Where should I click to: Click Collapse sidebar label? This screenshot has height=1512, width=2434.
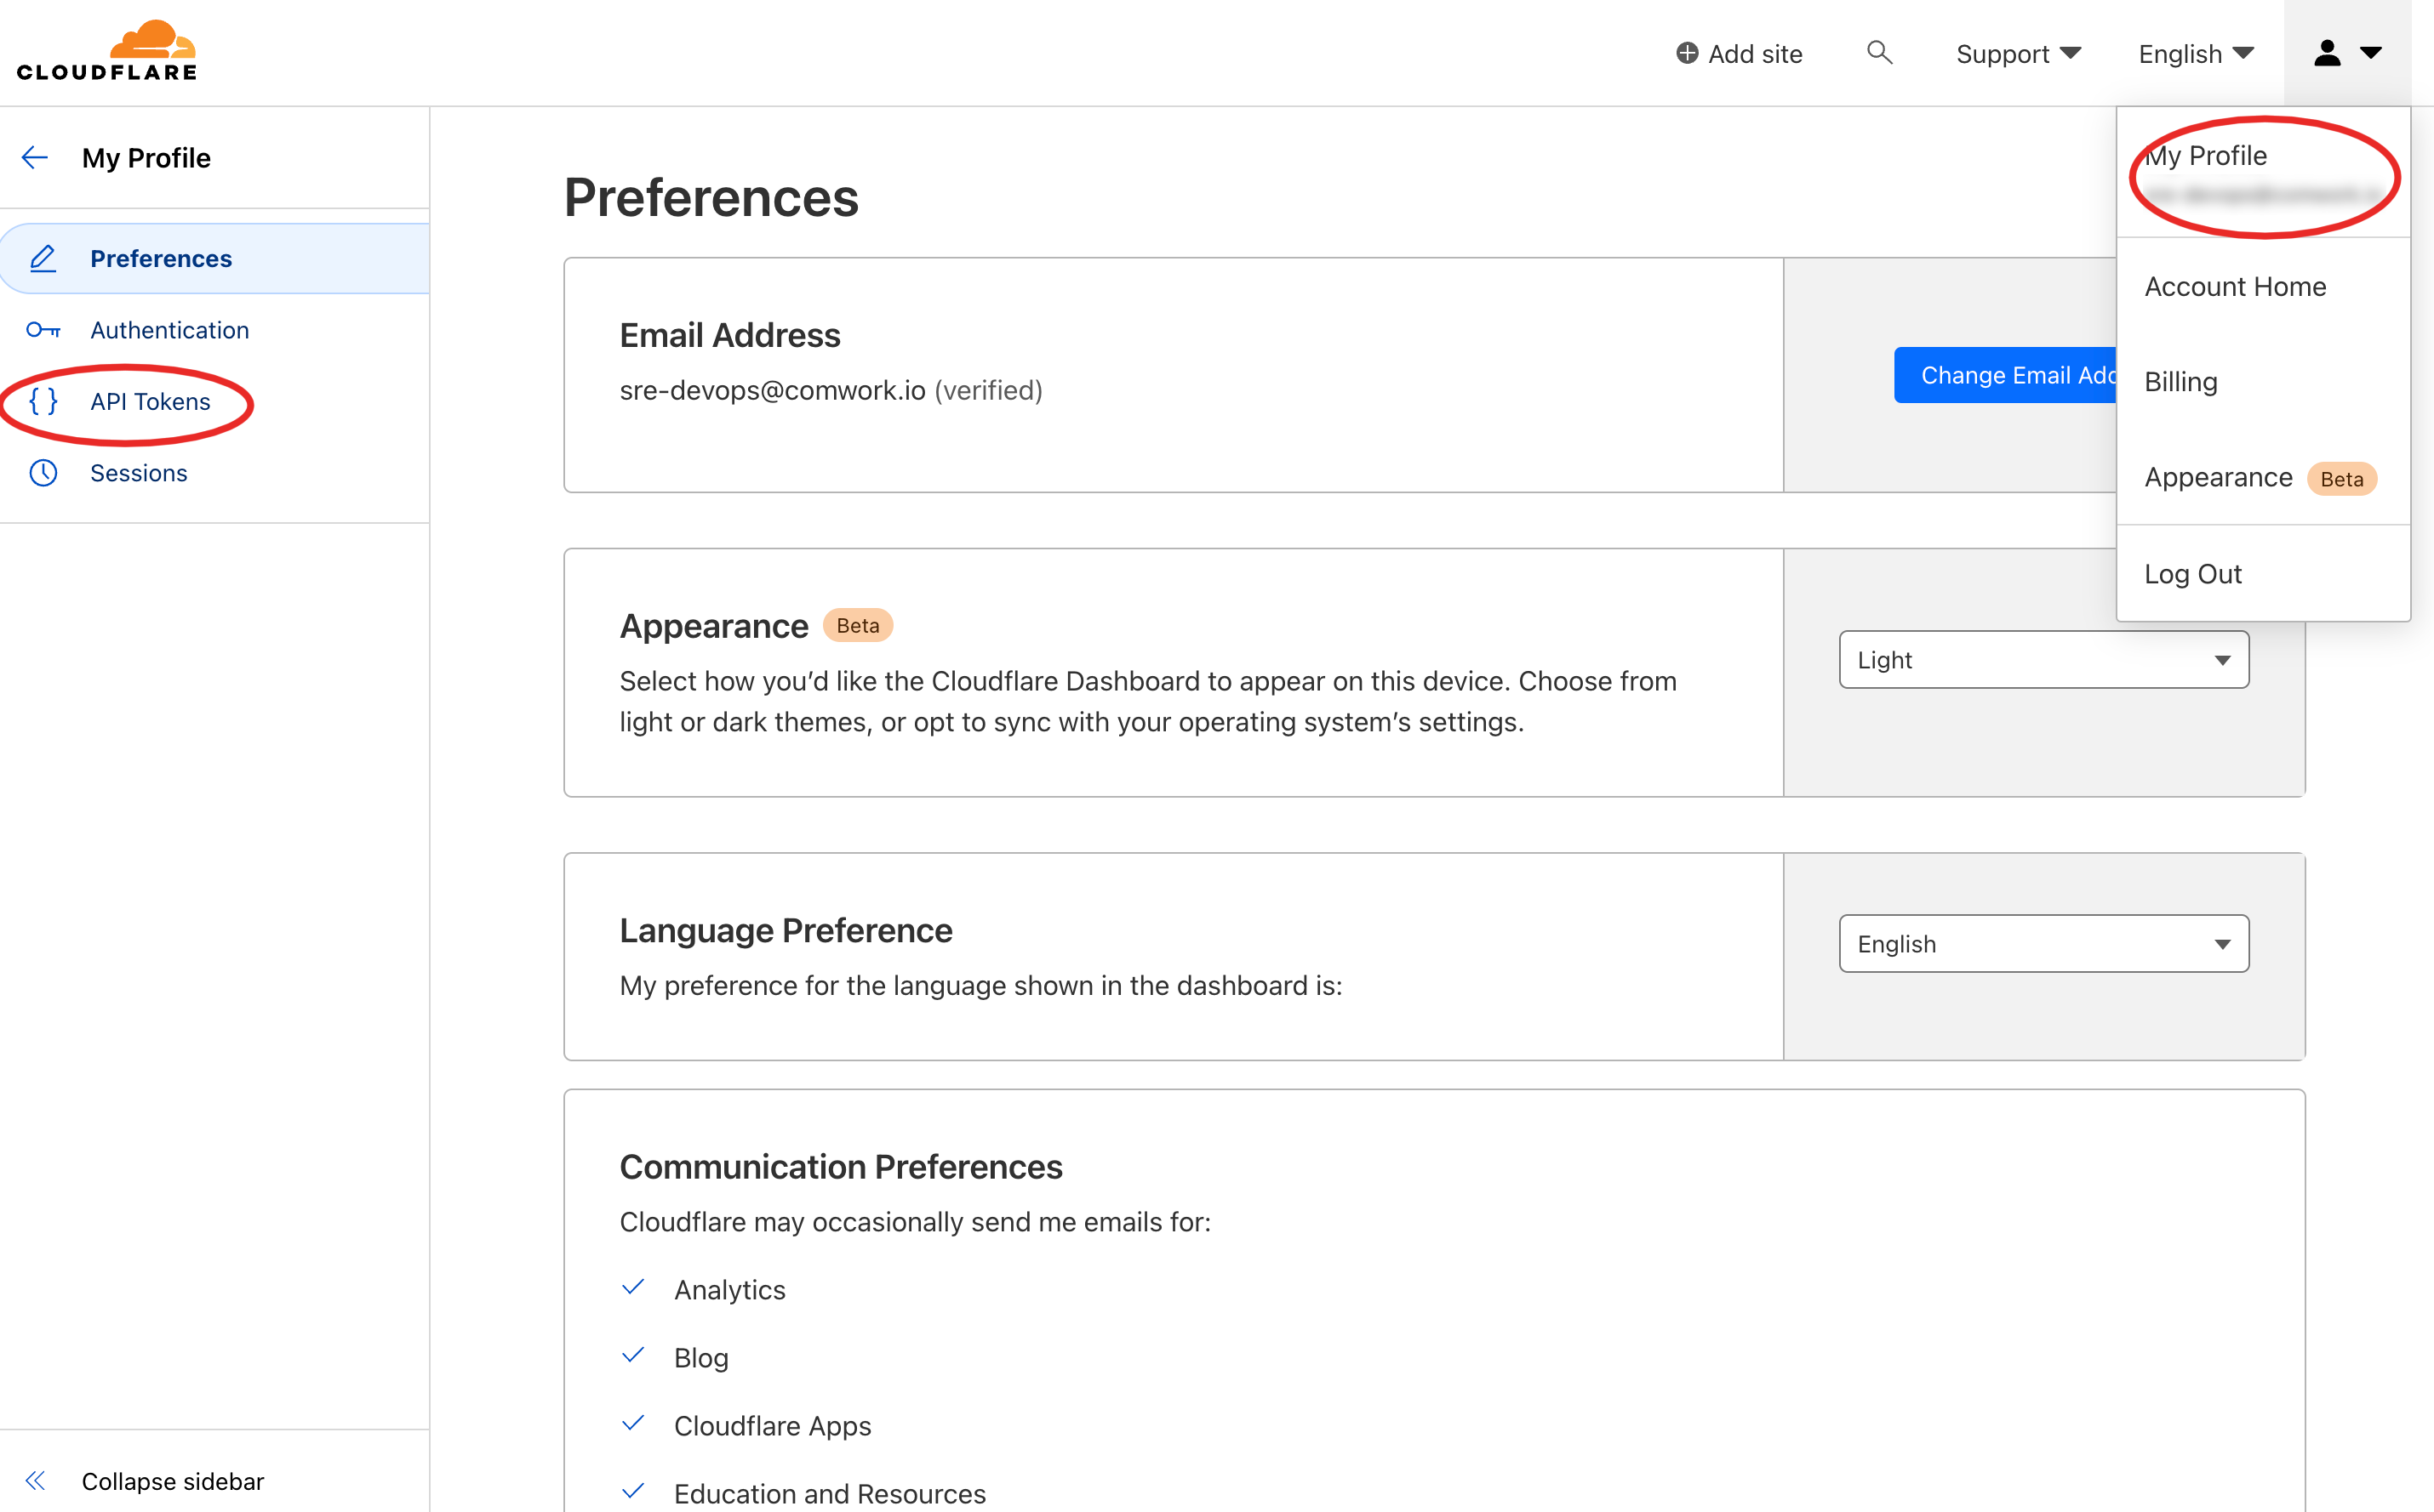[x=172, y=1481]
